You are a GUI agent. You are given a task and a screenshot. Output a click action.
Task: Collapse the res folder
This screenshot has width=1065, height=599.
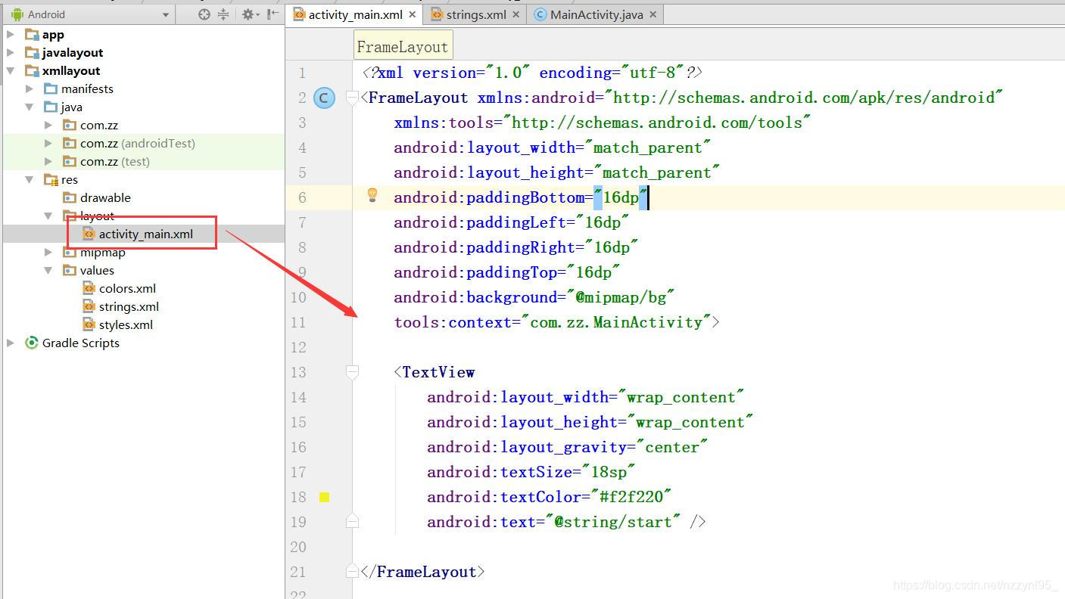[30, 179]
